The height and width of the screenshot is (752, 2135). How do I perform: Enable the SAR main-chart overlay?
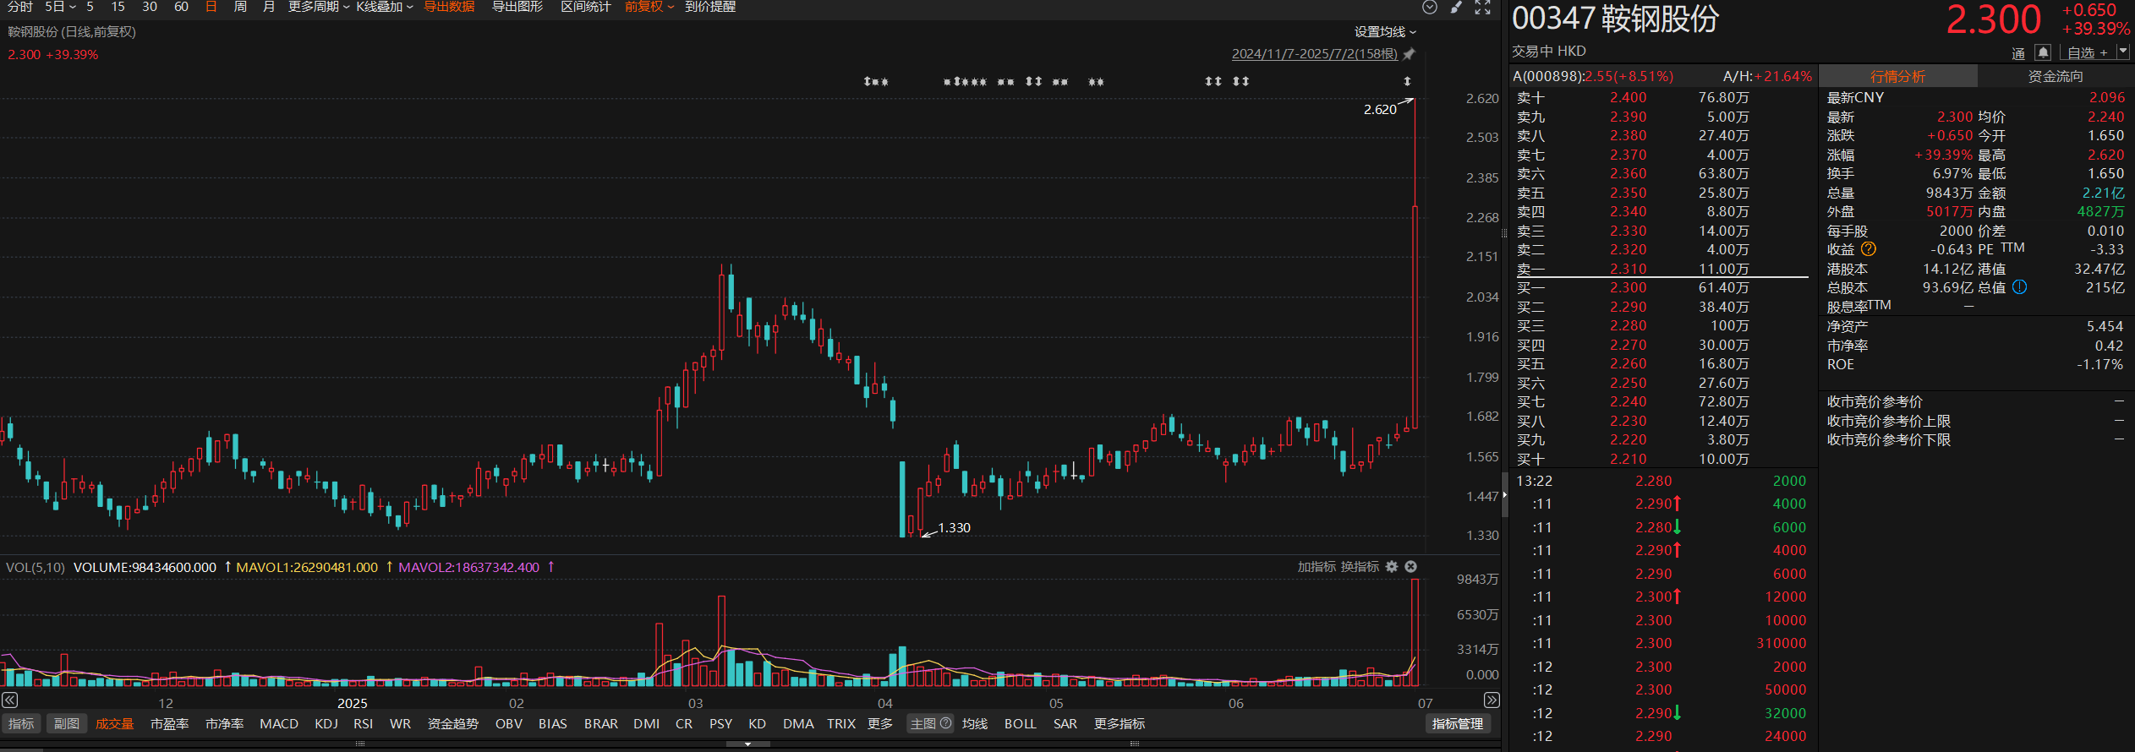pyautogui.click(x=1065, y=723)
